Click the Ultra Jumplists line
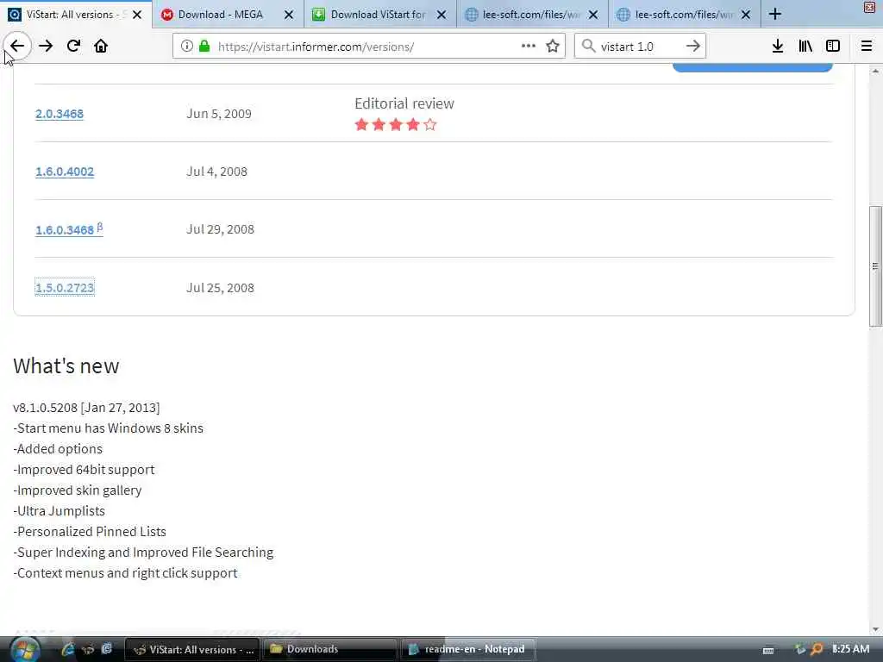The width and height of the screenshot is (883, 662). 59,511
